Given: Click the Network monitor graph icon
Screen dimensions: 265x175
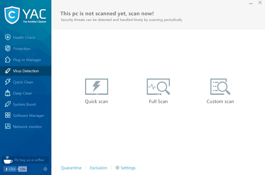Looking at the screenshot, I should [8, 126].
